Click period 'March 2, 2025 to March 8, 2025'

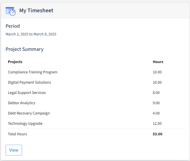pyautogui.click(x=31, y=34)
